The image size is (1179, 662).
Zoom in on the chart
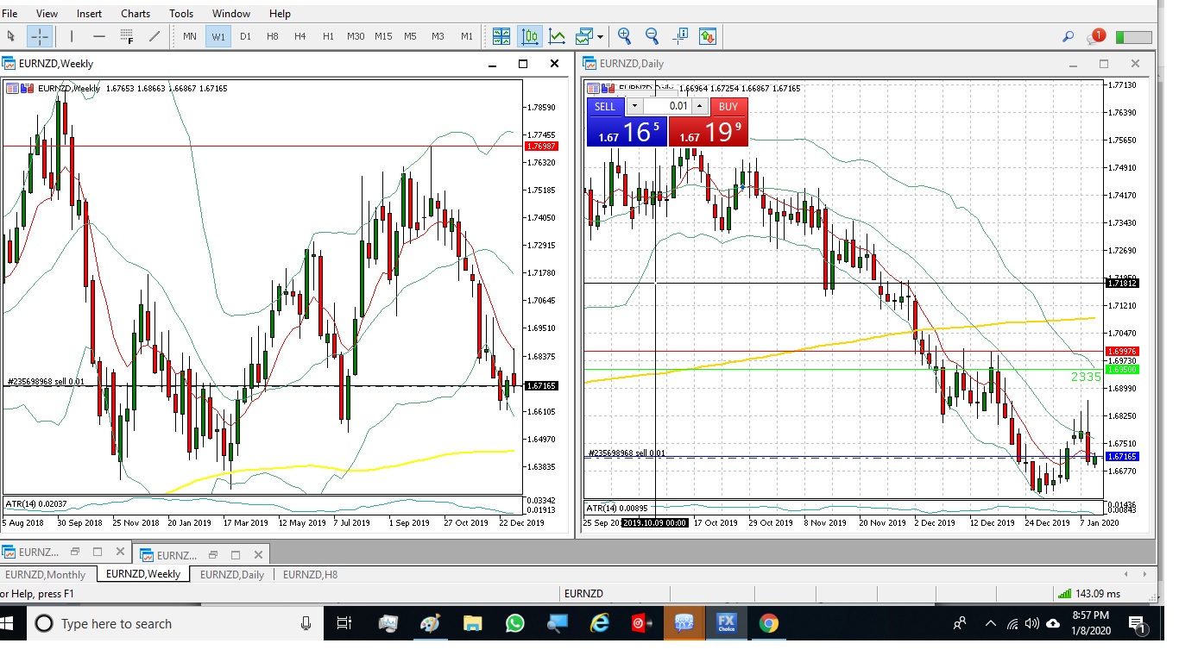coord(624,36)
